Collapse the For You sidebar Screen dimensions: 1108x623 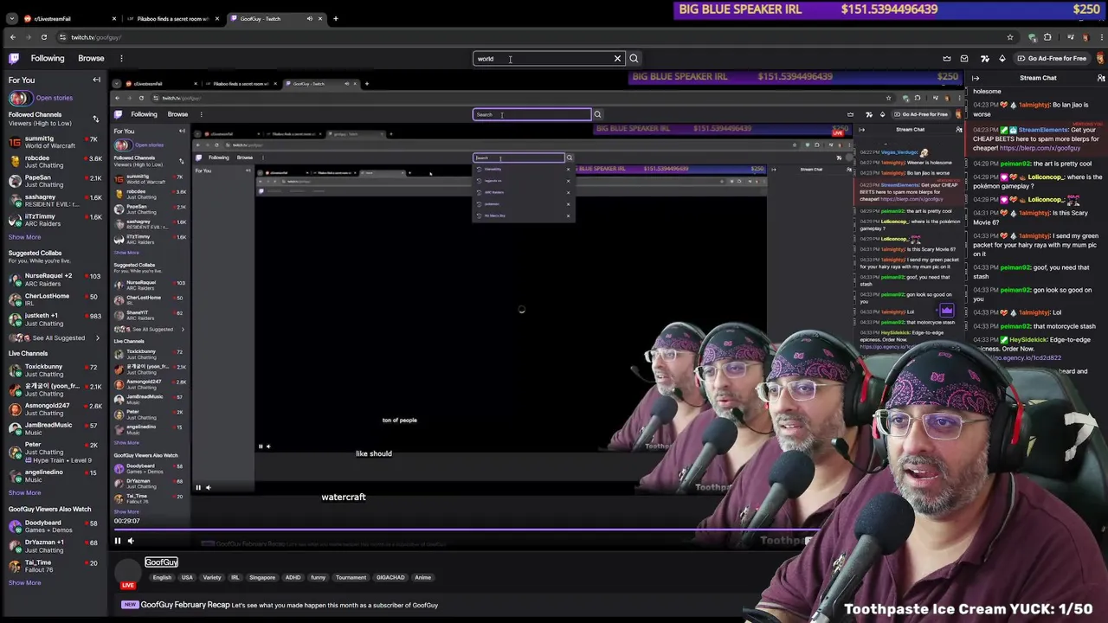coord(96,80)
